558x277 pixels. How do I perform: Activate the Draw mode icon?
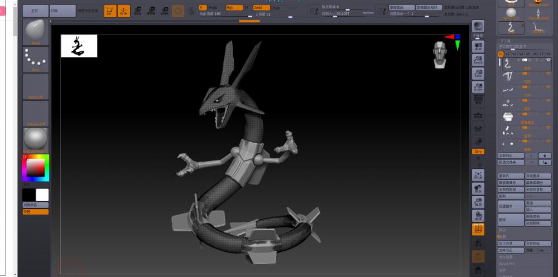pyautogui.click(x=123, y=11)
